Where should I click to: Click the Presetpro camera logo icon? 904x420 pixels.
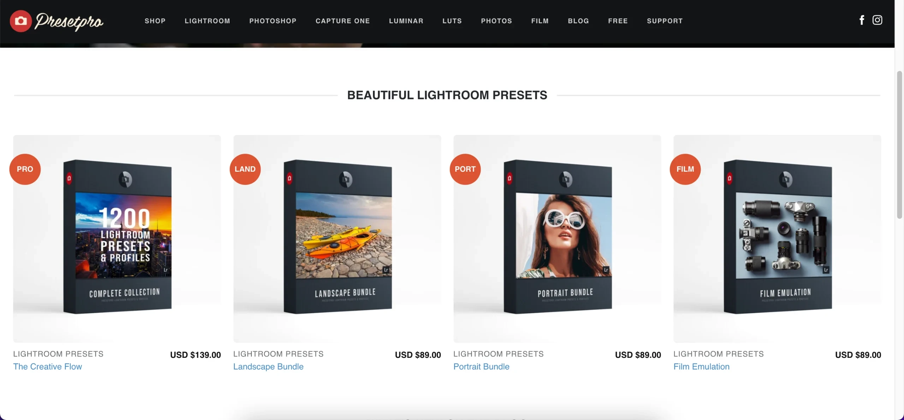[x=20, y=21]
